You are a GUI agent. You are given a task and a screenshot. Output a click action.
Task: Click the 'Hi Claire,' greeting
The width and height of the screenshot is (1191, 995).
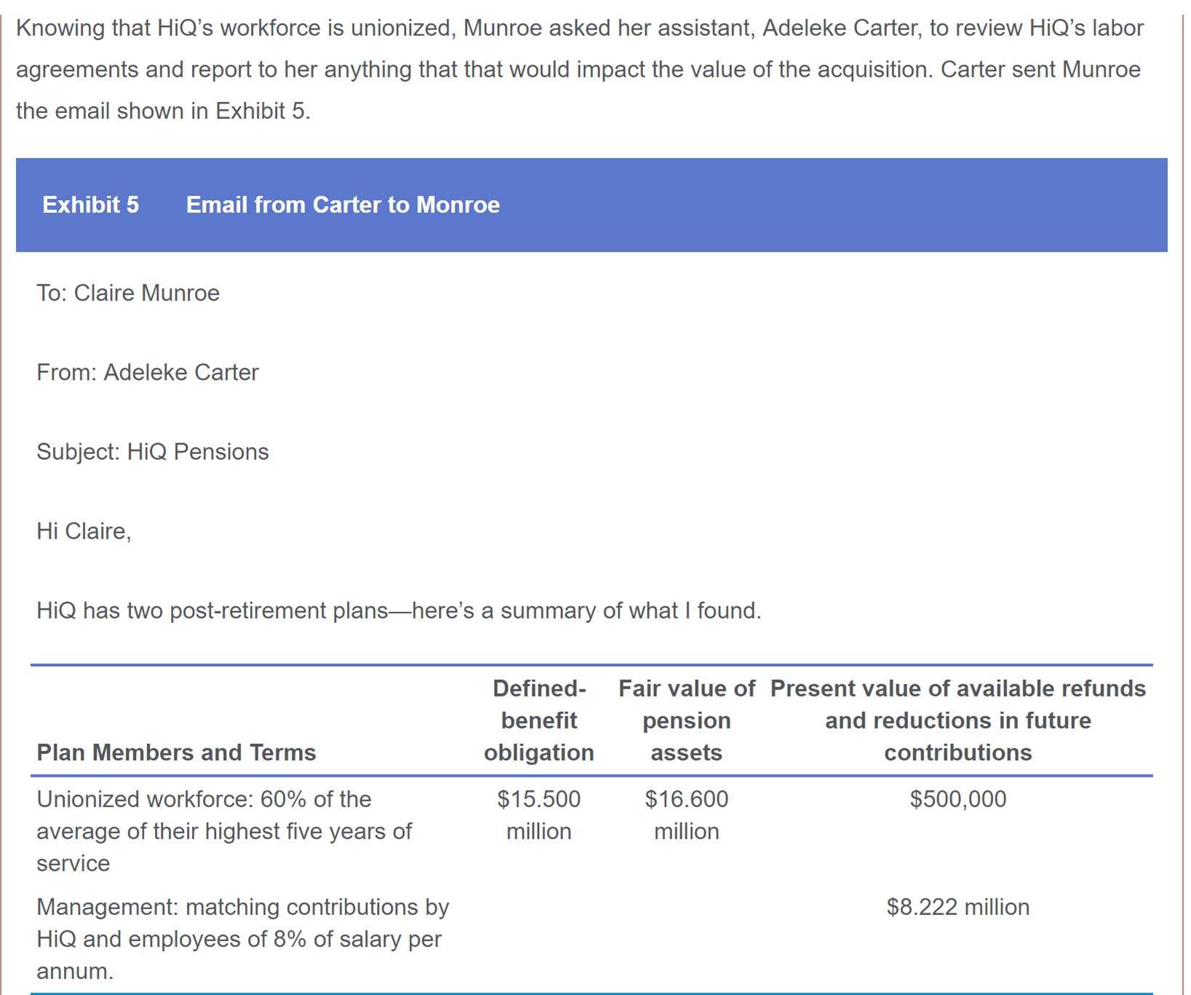pyautogui.click(x=84, y=531)
